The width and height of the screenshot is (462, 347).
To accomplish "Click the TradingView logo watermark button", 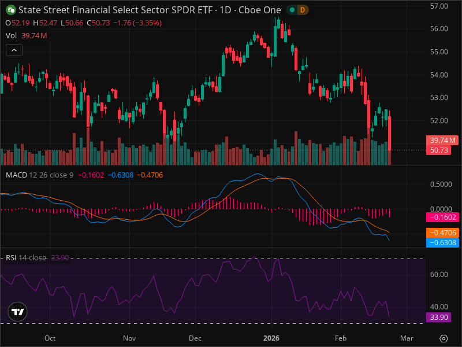I will [18, 312].
